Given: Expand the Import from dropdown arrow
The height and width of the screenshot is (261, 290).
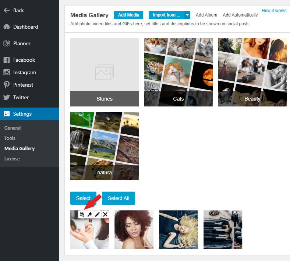Looking at the screenshot, I should coord(187,15).
